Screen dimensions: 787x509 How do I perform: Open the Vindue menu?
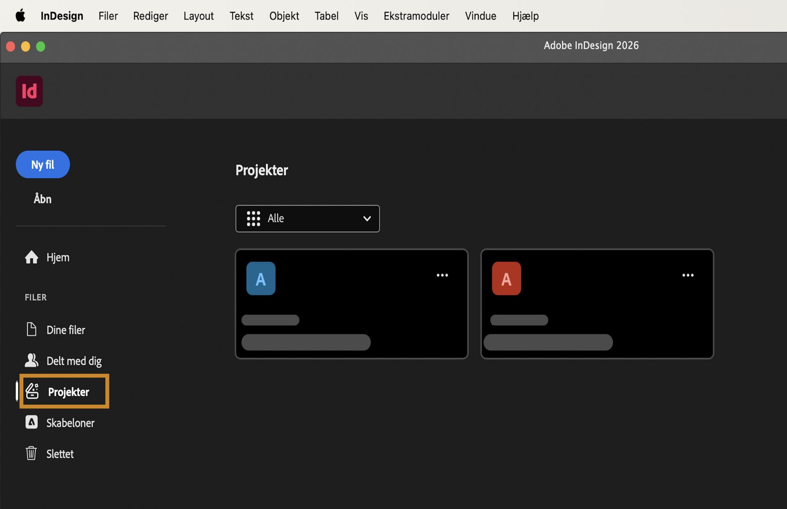click(480, 16)
